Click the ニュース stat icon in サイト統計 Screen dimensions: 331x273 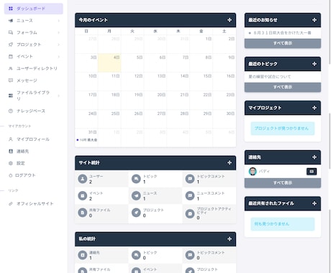click(136, 195)
